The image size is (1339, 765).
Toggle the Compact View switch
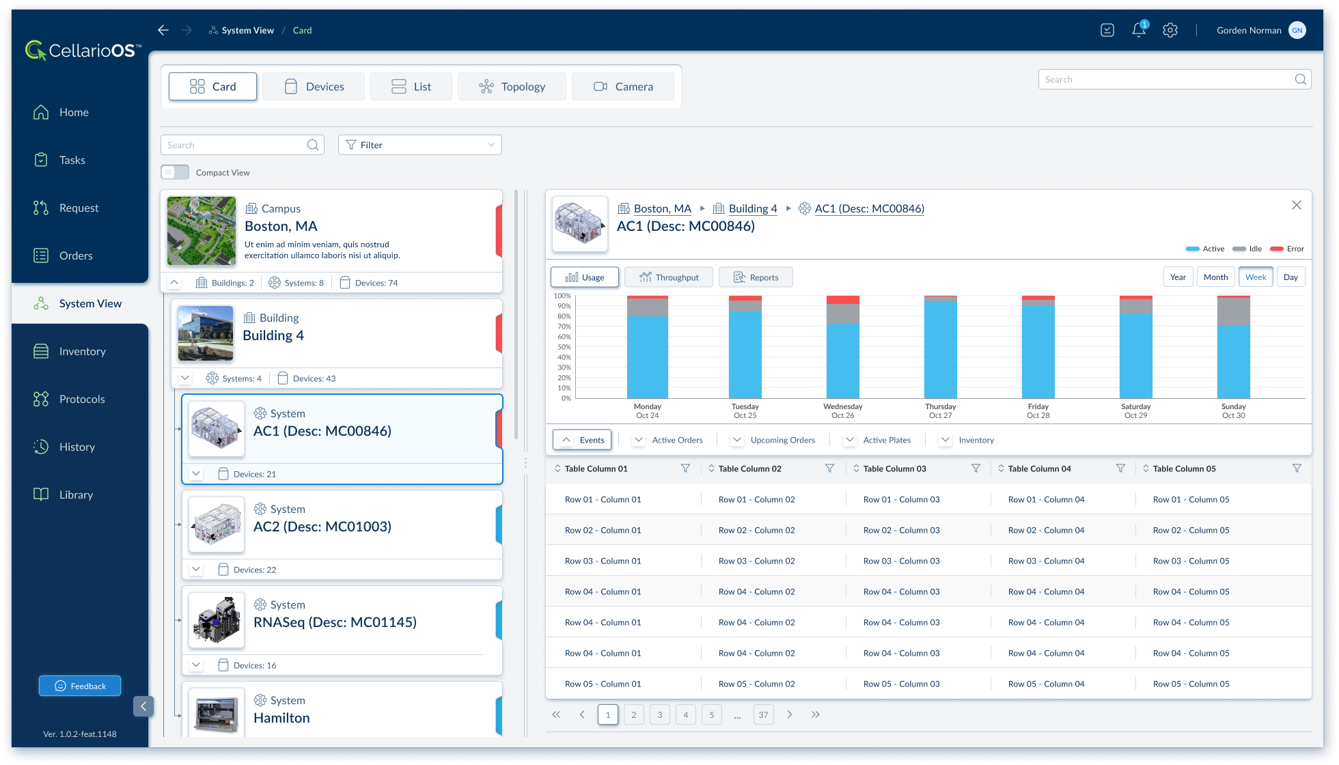(175, 172)
